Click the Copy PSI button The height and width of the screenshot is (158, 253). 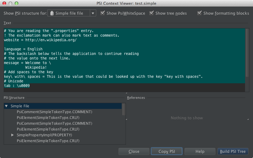(x=167, y=151)
